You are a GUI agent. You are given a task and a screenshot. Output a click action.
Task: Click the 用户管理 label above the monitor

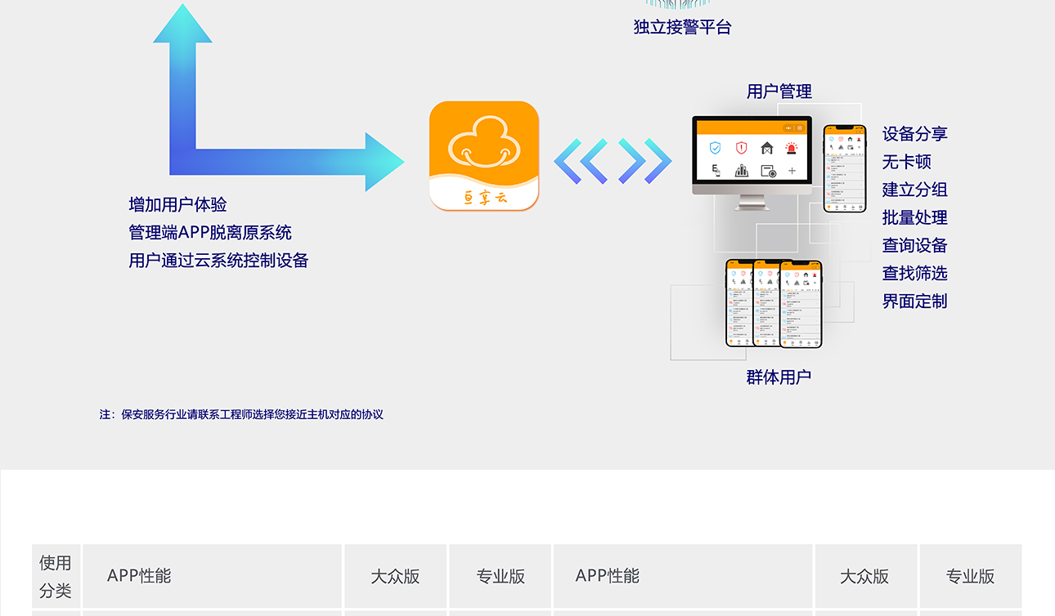tap(779, 92)
